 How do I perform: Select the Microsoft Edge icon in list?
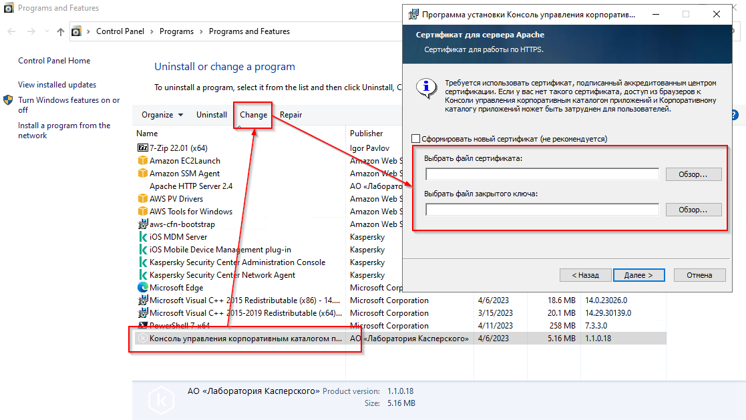pyautogui.click(x=142, y=288)
